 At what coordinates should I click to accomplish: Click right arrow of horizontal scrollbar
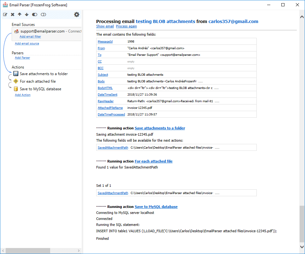pyautogui.click(x=79, y=251)
